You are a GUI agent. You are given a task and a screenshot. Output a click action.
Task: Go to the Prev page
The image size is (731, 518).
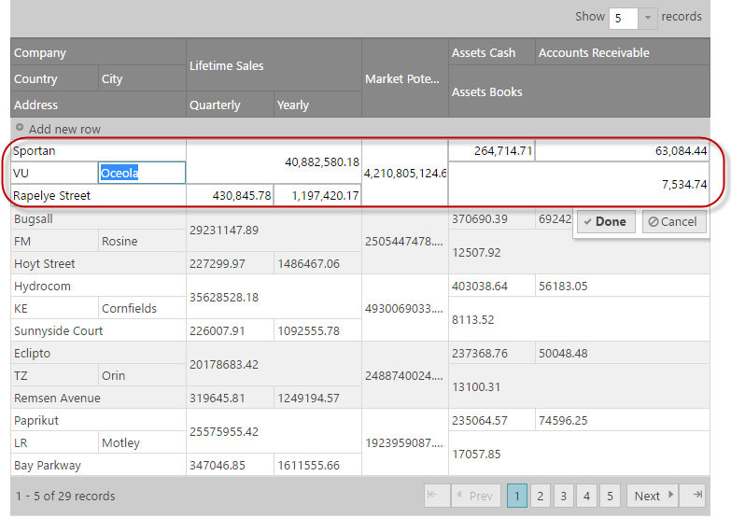click(x=475, y=496)
